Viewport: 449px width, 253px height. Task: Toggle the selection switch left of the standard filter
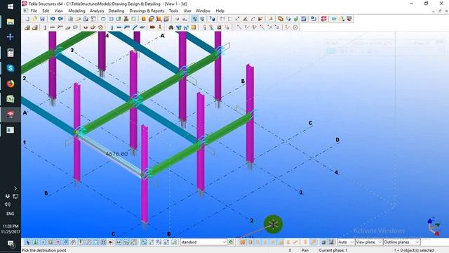point(174,242)
